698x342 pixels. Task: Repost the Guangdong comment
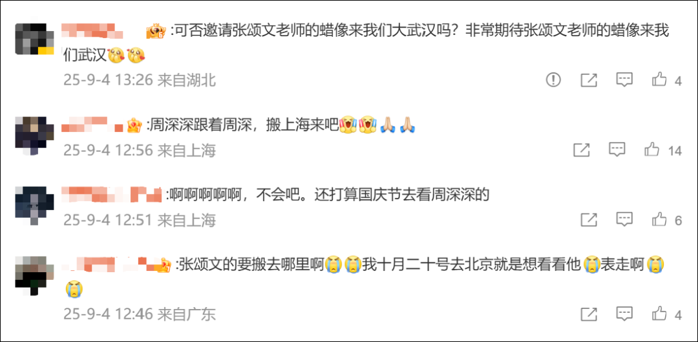[x=589, y=314]
